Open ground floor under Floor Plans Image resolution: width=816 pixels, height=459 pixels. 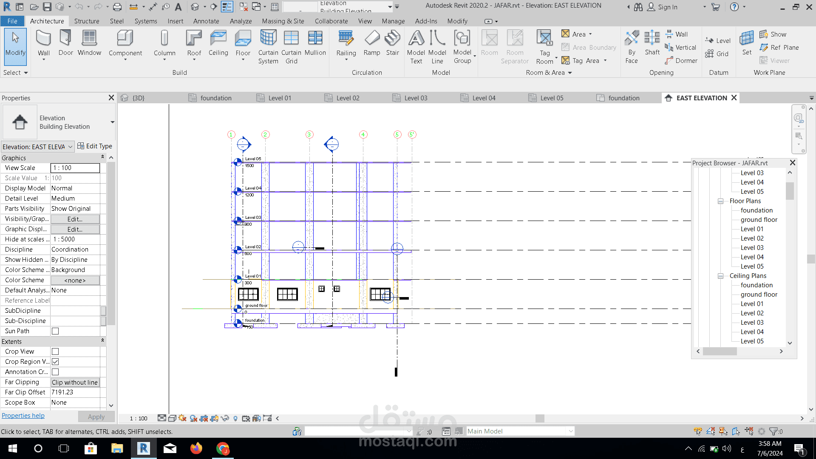click(x=759, y=220)
